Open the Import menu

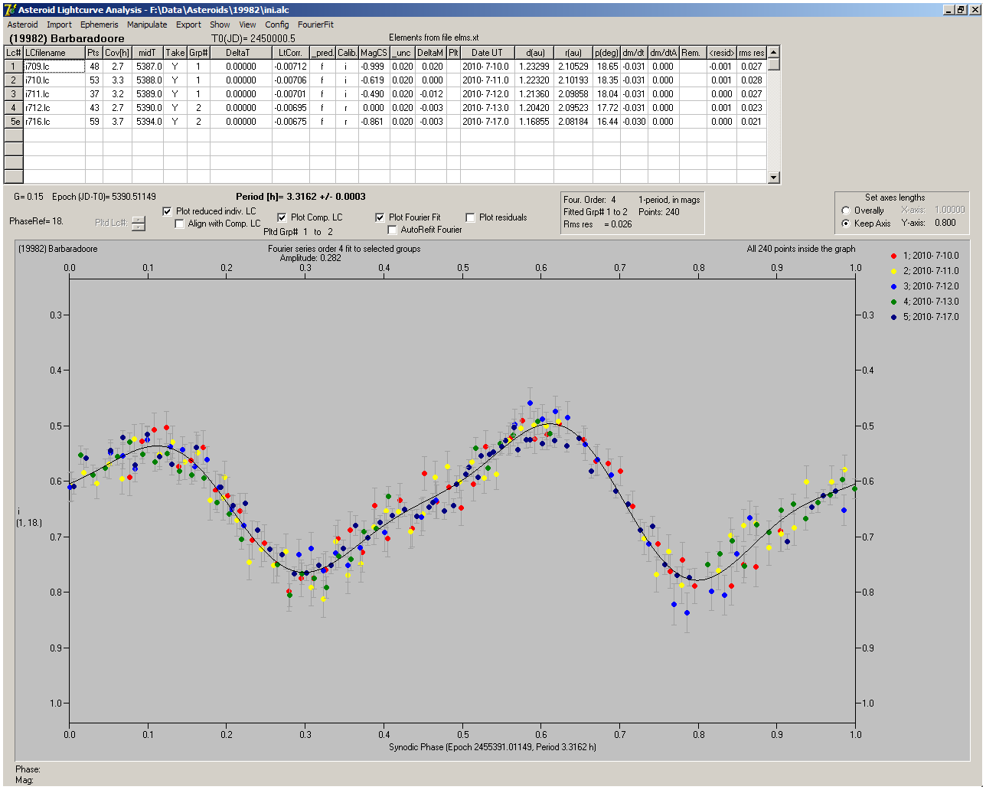tap(59, 24)
